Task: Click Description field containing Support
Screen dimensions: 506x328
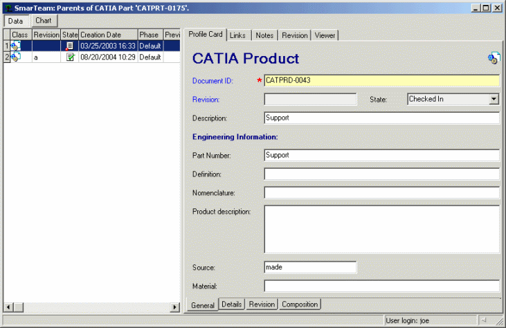Action: coord(382,118)
